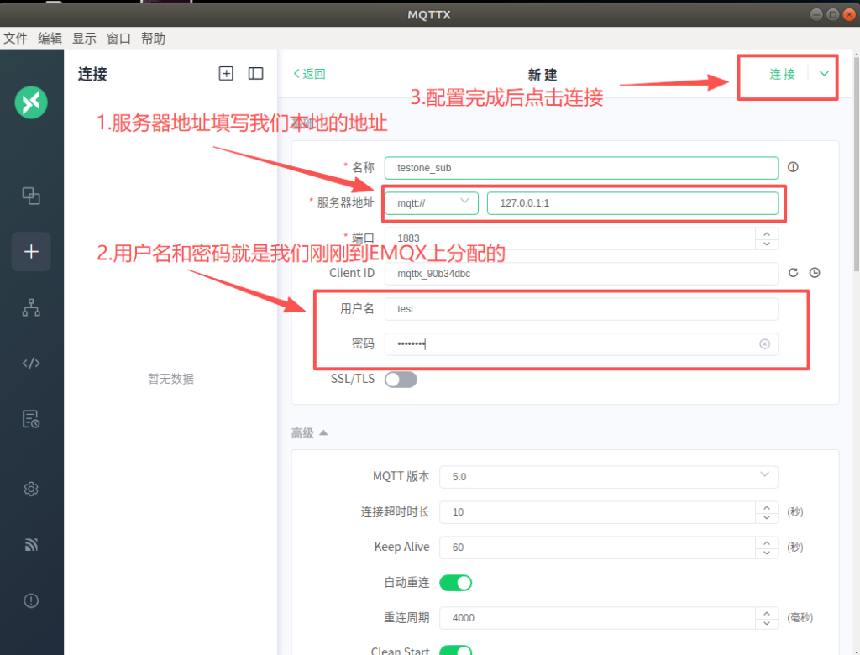Open the log icon in sidebar
The image size is (860, 655).
[x=31, y=419]
